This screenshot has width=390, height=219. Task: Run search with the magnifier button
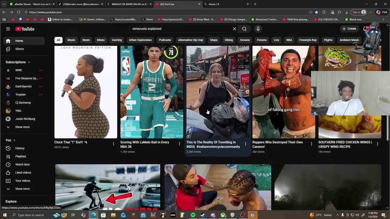coord(244,29)
